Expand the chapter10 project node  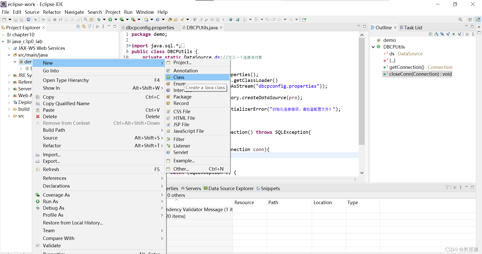pyautogui.click(x=3, y=35)
